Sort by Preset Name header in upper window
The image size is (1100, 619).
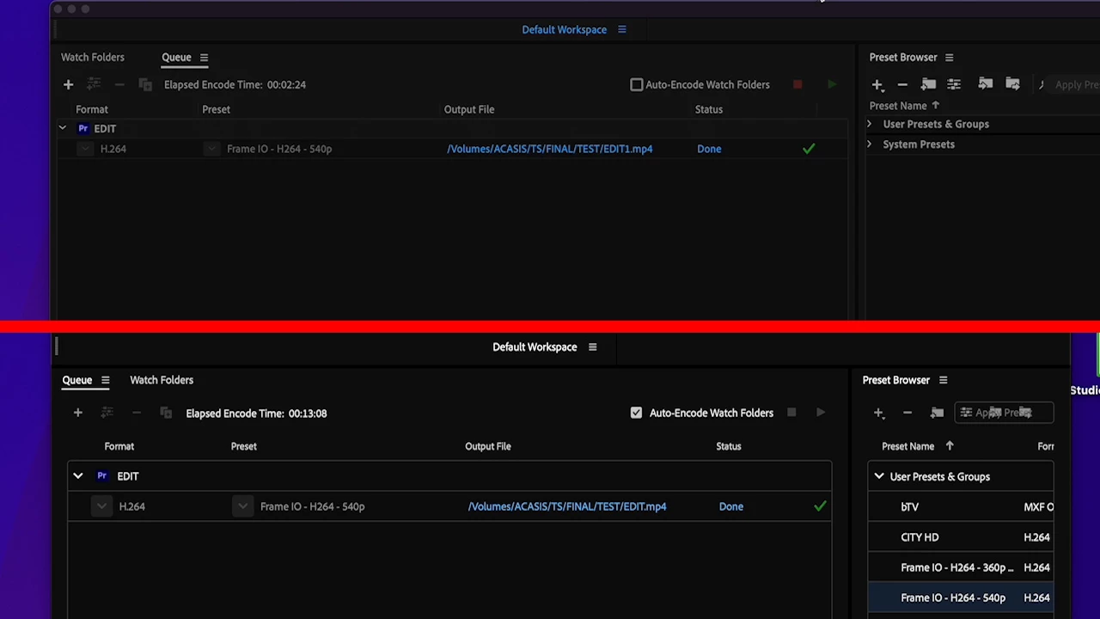[898, 106]
